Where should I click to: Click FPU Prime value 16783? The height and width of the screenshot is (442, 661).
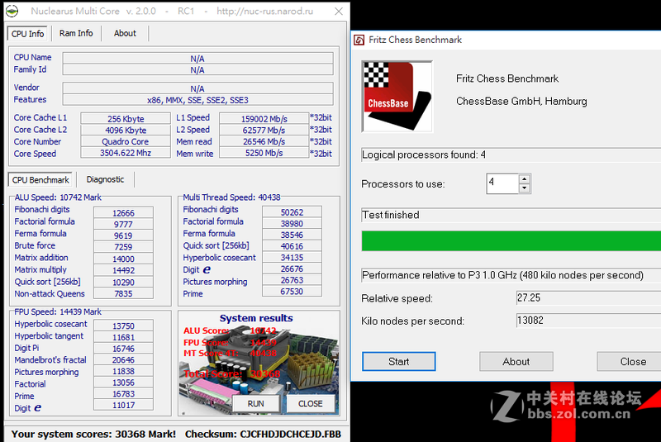[x=123, y=393]
